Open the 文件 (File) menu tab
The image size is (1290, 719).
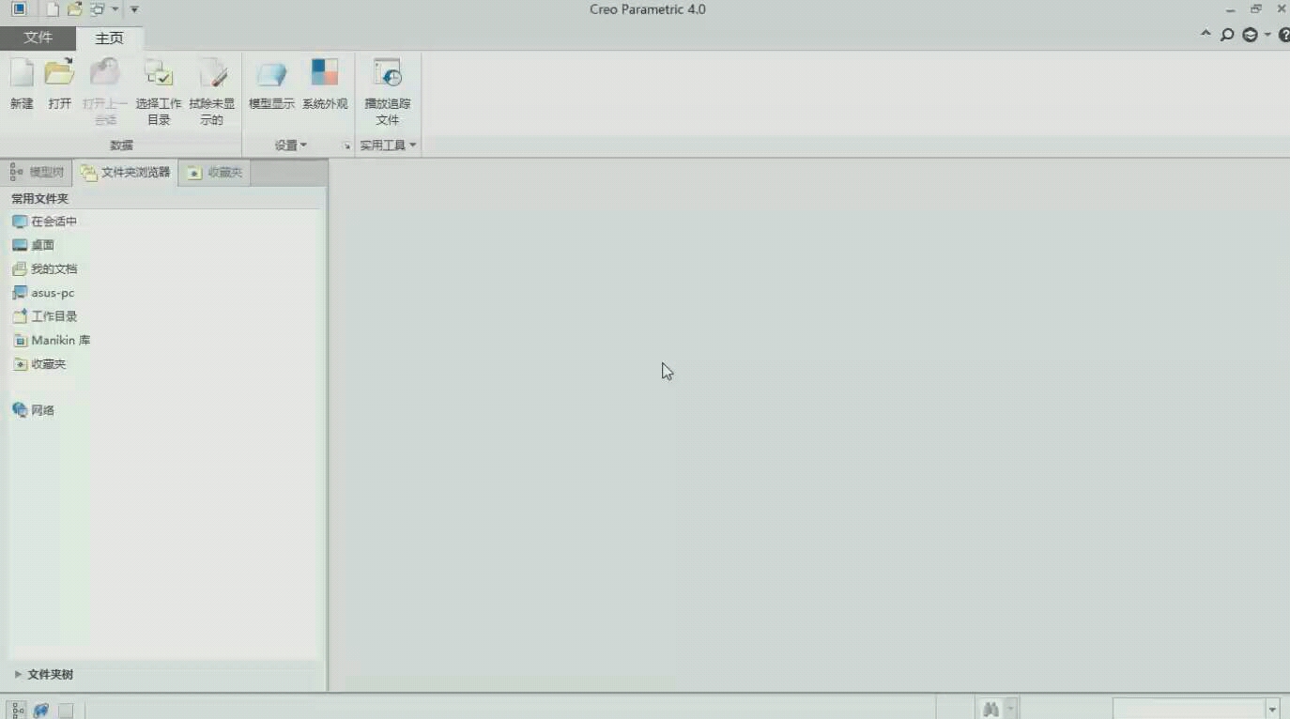(38, 38)
